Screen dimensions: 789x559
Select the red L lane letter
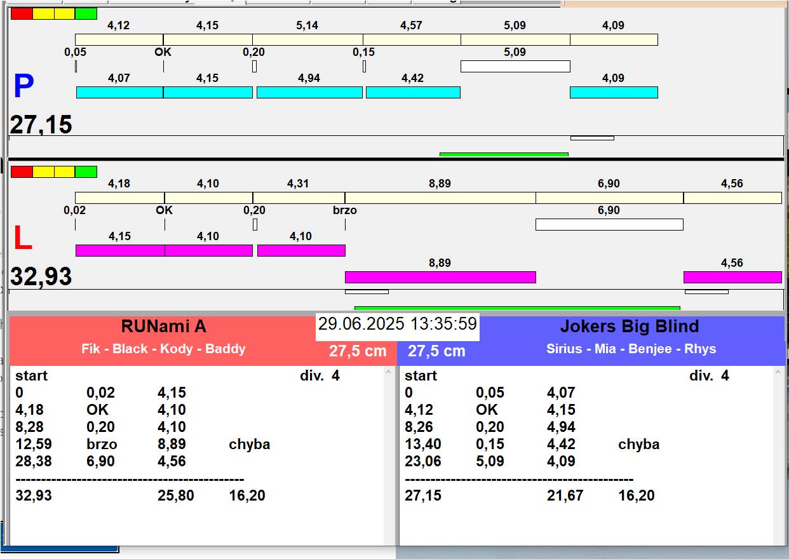23,239
